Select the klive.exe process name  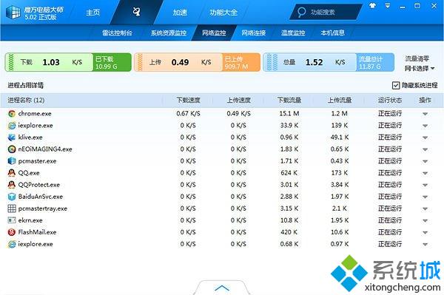(30, 138)
